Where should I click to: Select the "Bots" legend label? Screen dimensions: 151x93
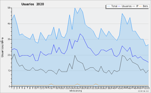coord(145,6)
